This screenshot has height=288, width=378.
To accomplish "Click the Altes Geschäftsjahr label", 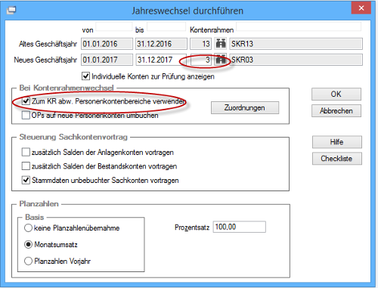I will 48,44.
